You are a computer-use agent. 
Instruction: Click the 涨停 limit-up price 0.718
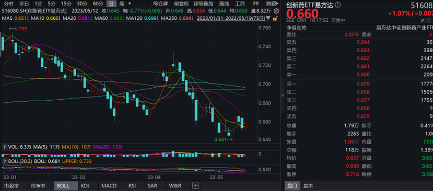click(x=352, y=174)
